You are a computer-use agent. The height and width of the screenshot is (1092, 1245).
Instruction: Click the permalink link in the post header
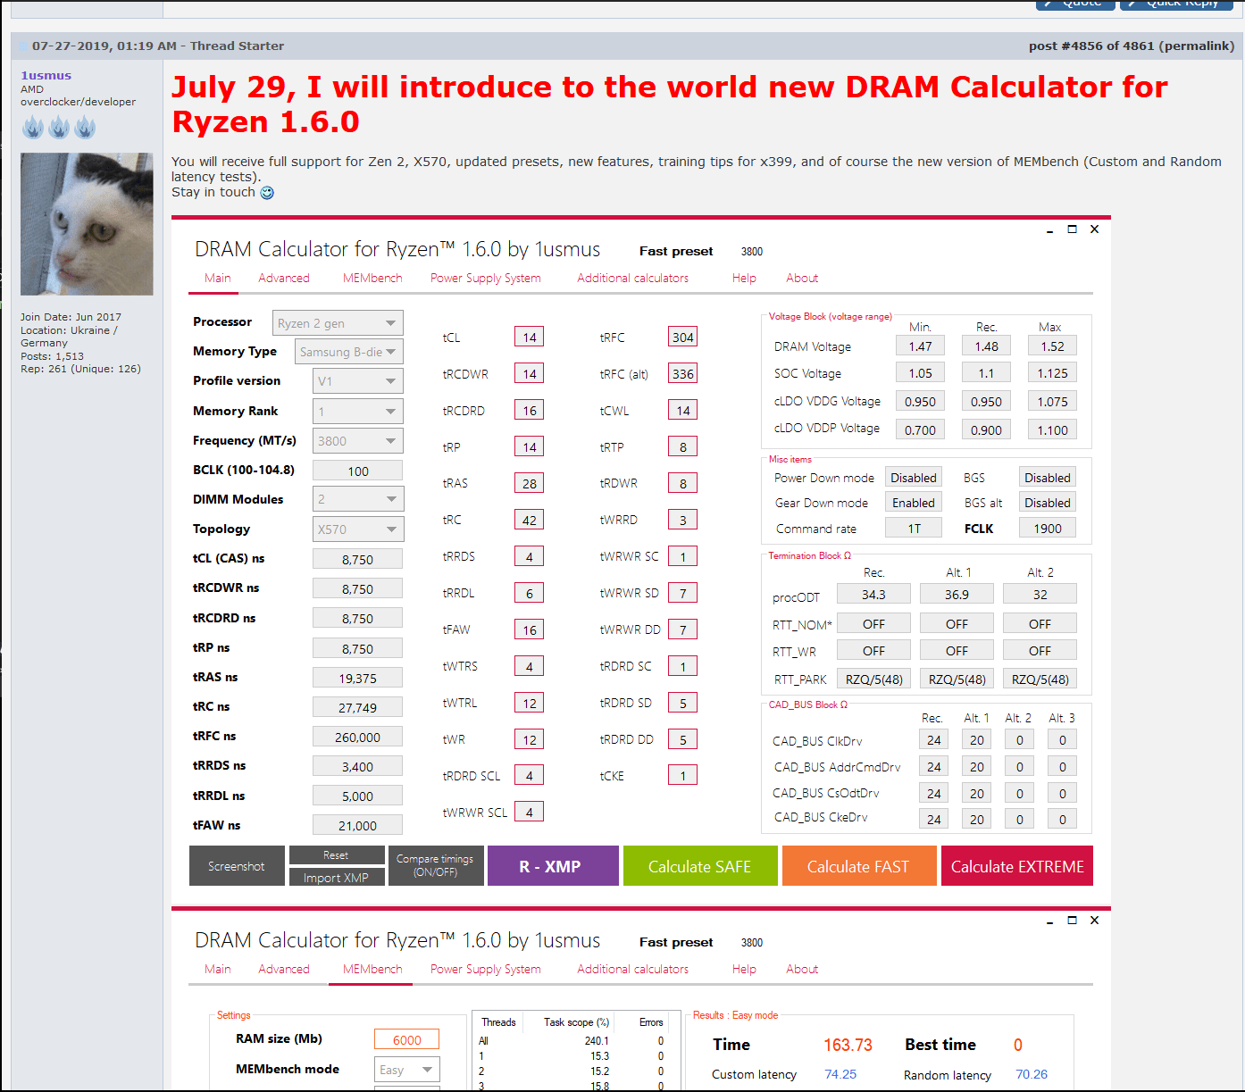(x=1197, y=46)
